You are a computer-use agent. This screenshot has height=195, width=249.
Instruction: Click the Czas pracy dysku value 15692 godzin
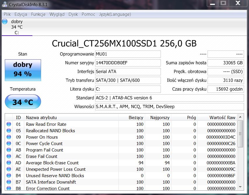point(226,89)
